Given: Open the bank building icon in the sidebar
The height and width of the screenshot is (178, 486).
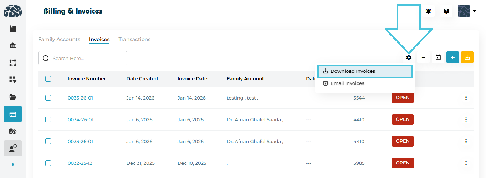Looking at the screenshot, I should pyautogui.click(x=13, y=45).
